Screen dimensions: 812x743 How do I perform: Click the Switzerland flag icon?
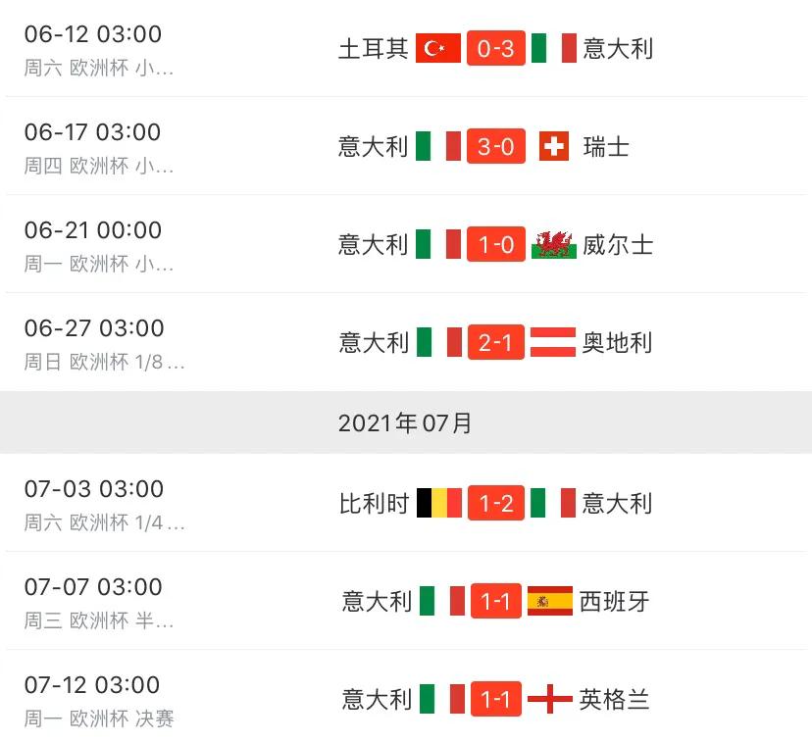tap(554, 146)
